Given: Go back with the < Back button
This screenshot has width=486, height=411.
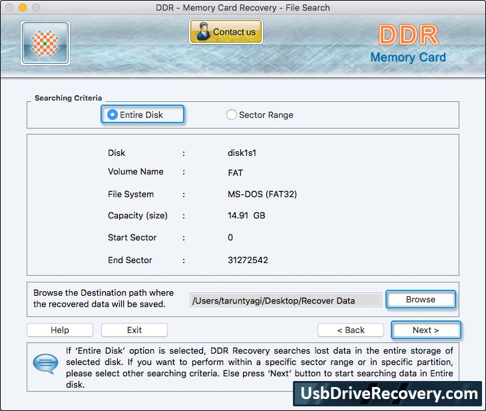Looking at the screenshot, I should pyautogui.click(x=351, y=330).
